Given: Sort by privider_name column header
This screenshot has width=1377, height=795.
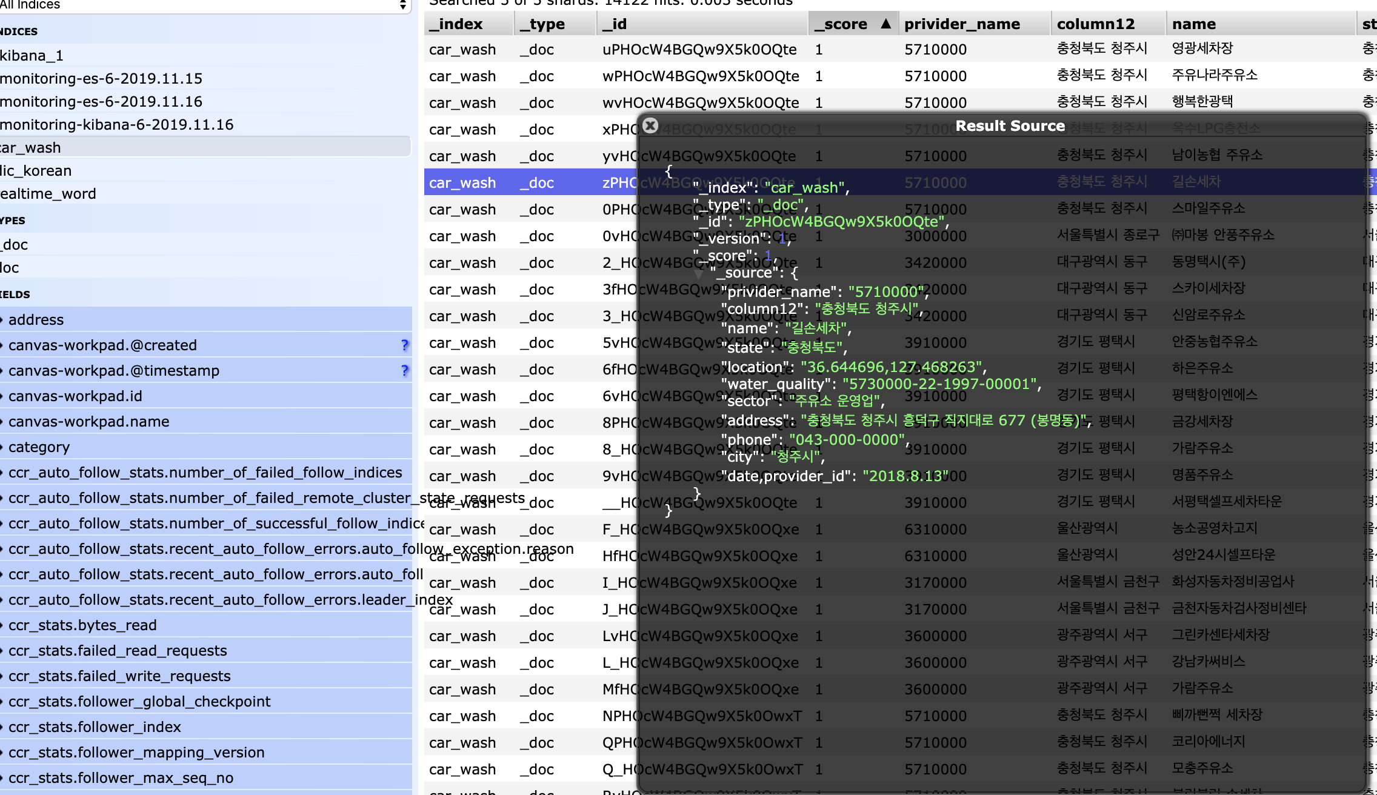Looking at the screenshot, I should [961, 24].
